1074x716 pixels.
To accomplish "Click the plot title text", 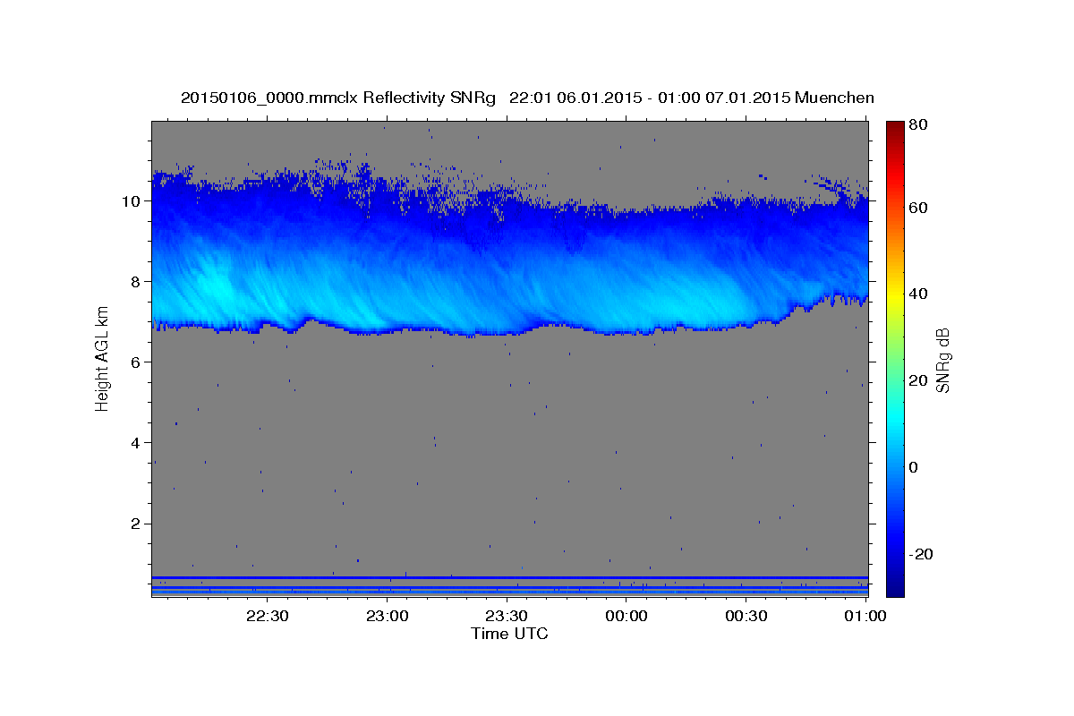I will tap(527, 98).
